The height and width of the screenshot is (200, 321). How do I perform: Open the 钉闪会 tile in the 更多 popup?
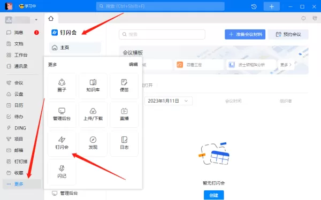pos(62,143)
